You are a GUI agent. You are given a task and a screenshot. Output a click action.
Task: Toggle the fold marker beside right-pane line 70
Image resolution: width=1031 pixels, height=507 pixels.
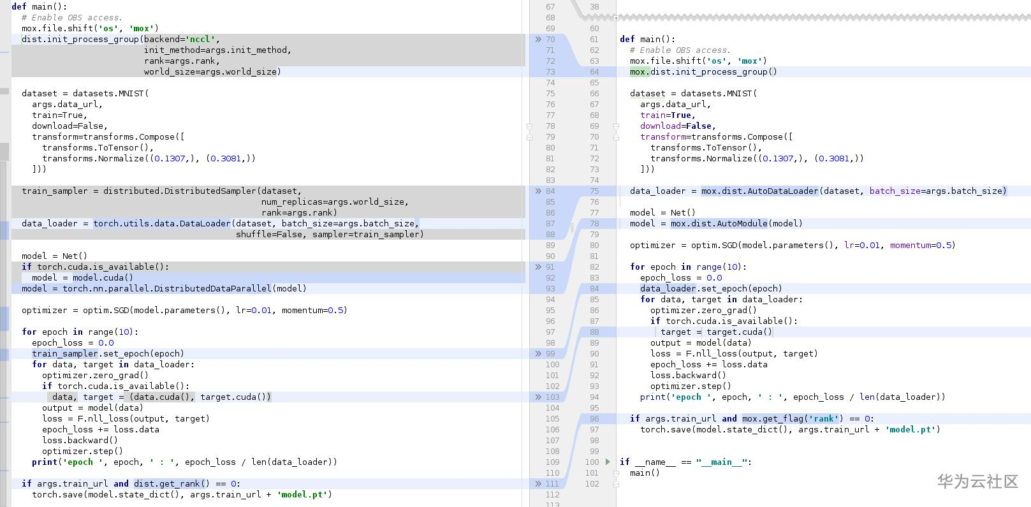(616, 137)
